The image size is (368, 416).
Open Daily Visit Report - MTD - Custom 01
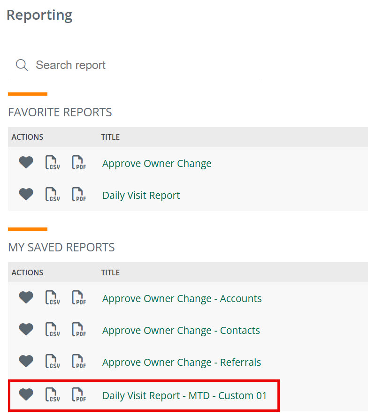(184, 395)
